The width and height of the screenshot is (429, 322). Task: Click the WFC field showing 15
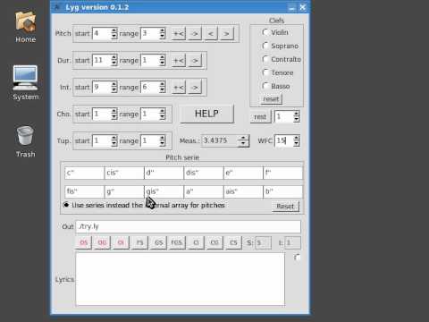coord(284,140)
